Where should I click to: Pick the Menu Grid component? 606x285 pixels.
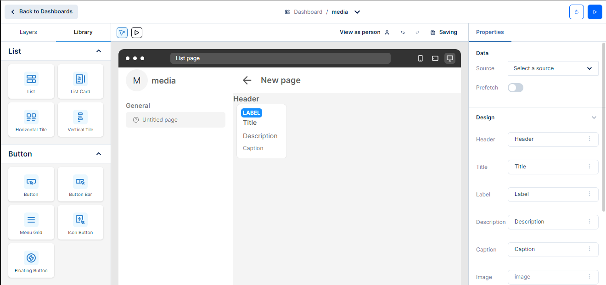[x=31, y=222]
